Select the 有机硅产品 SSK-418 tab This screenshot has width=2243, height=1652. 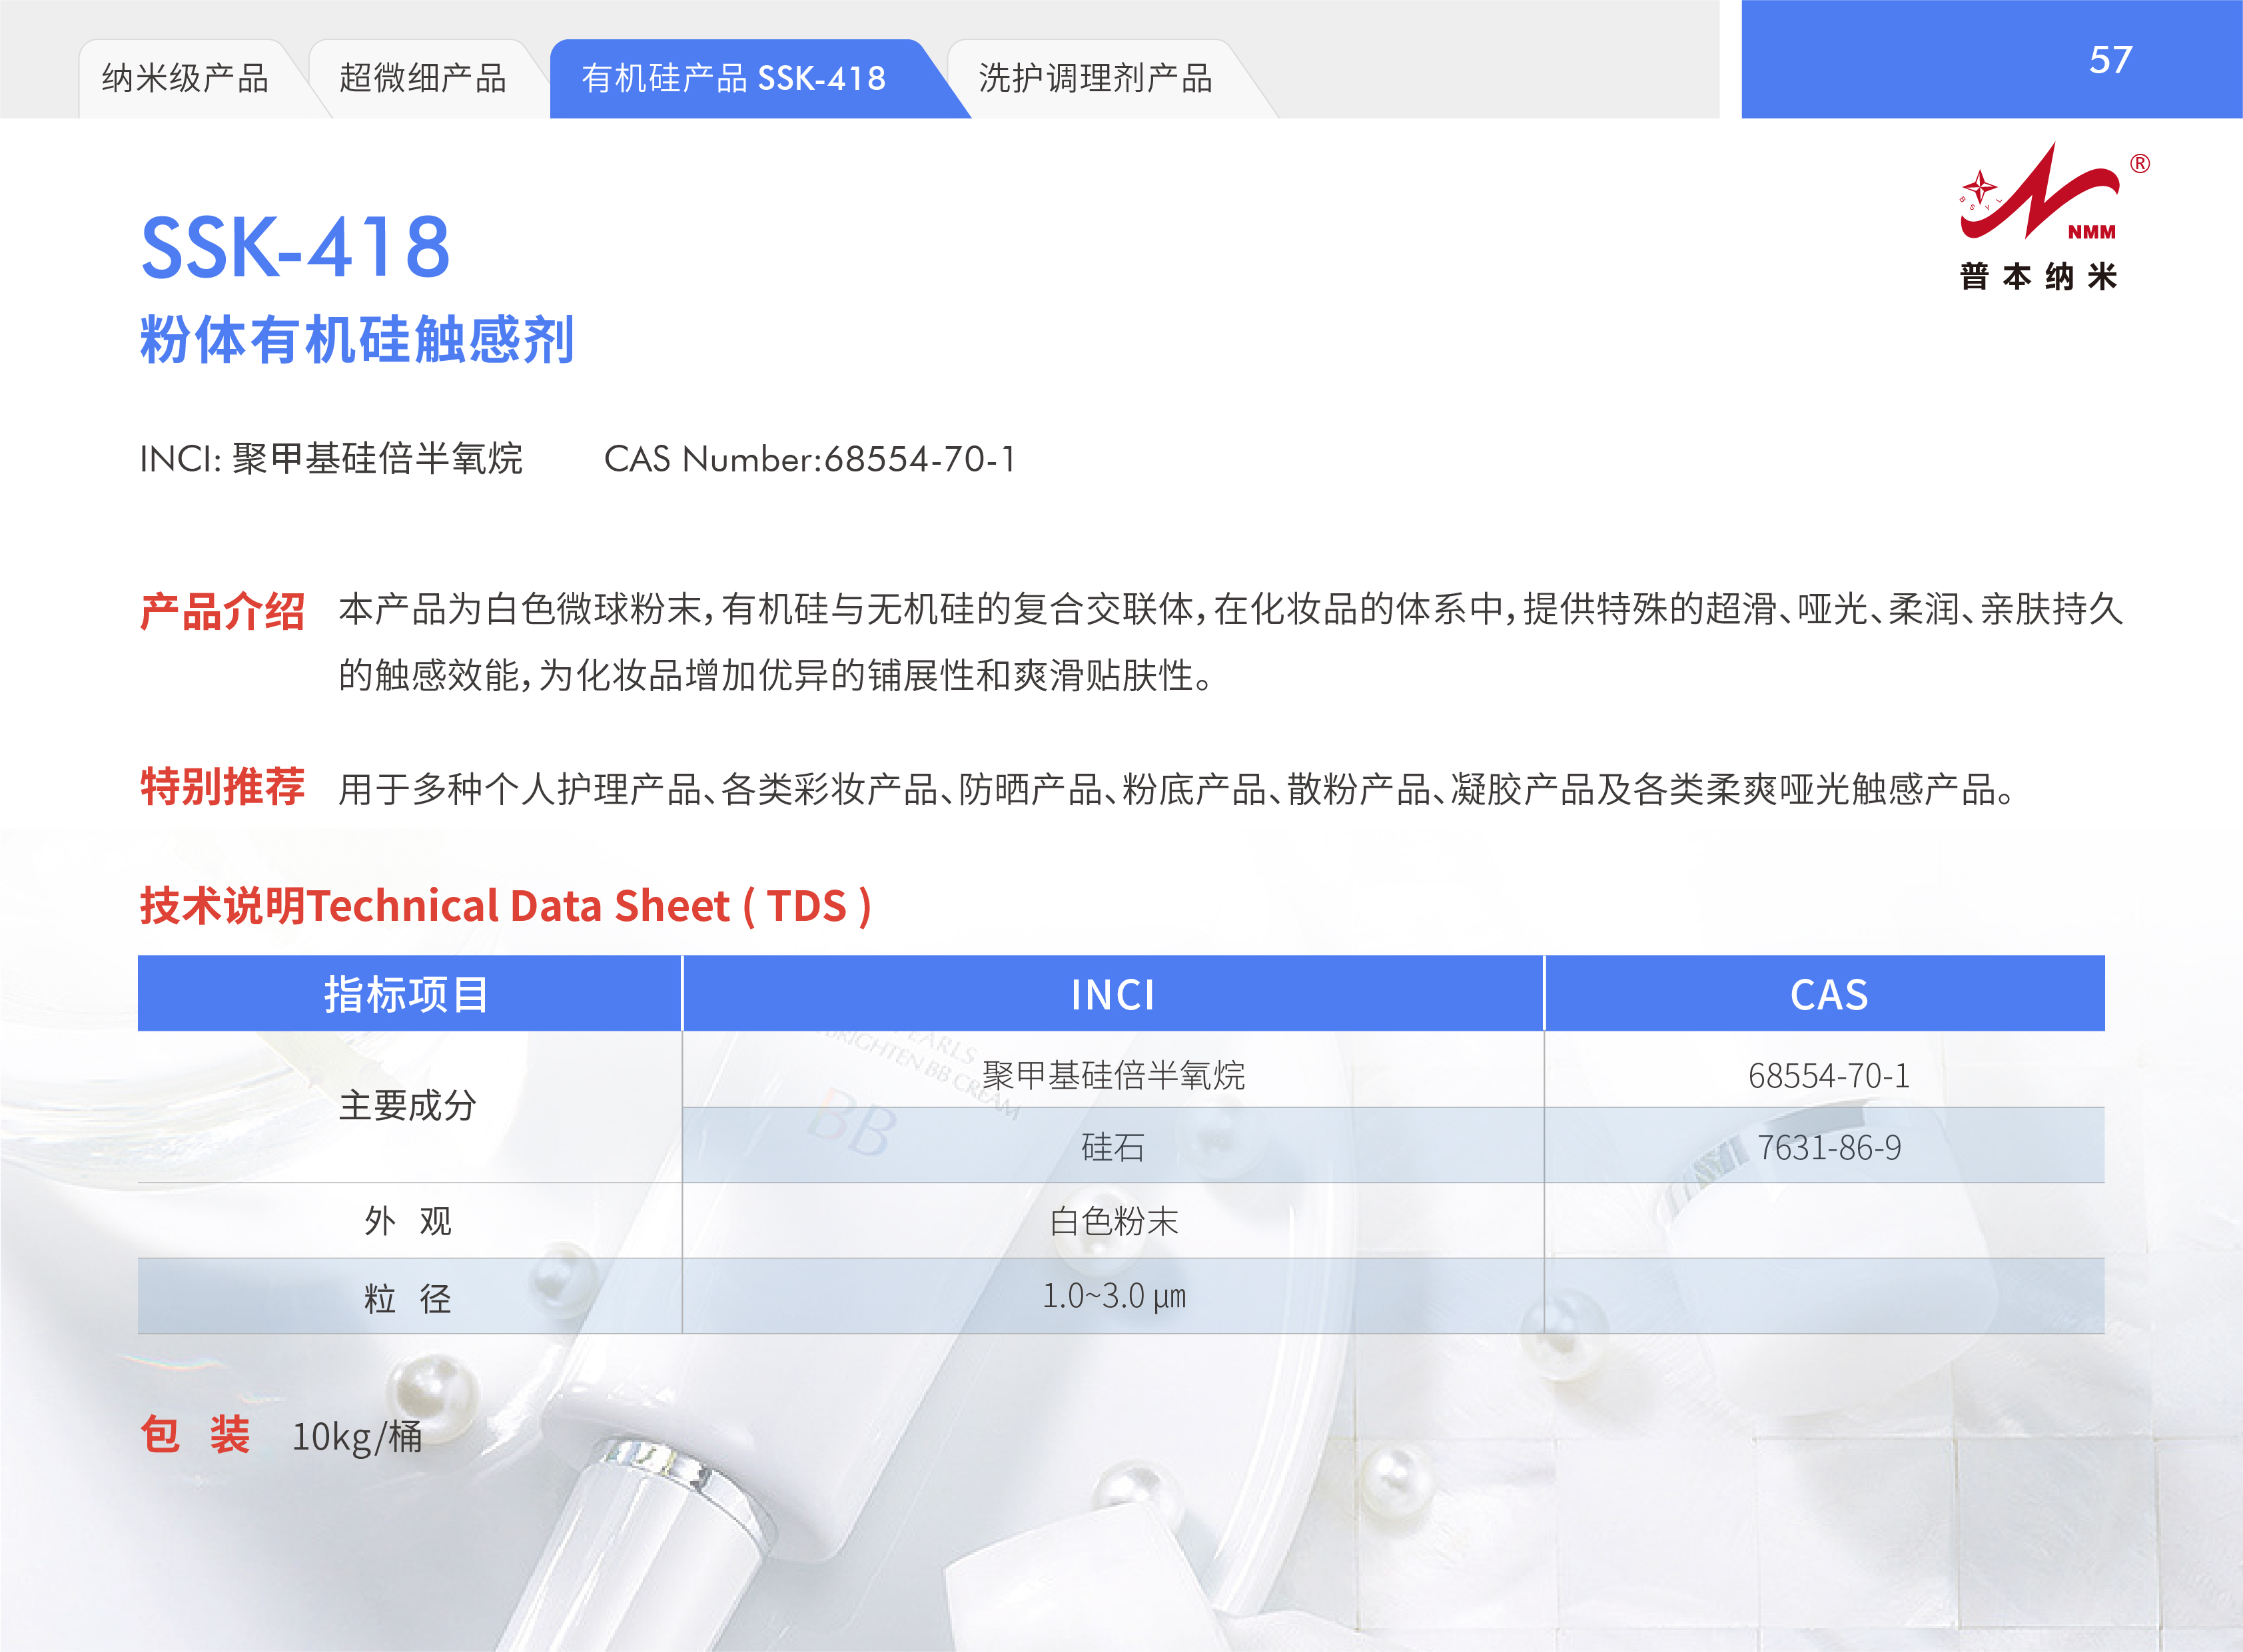click(x=733, y=78)
